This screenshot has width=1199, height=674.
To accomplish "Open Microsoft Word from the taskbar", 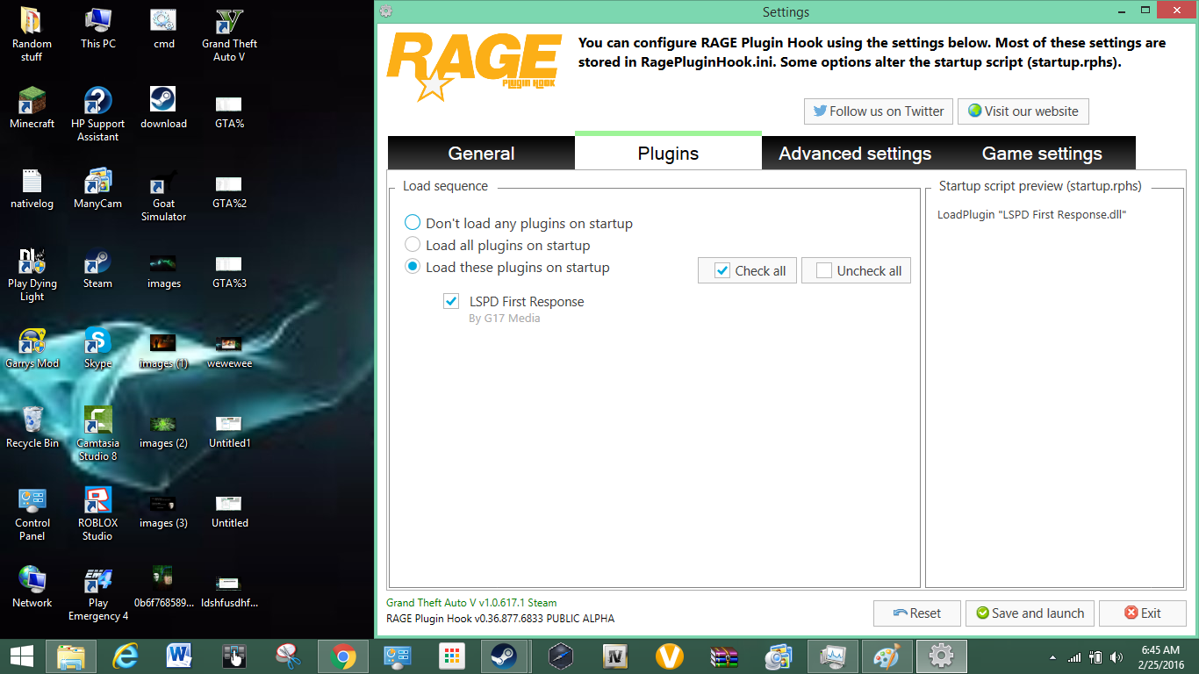I will point(179,656).
